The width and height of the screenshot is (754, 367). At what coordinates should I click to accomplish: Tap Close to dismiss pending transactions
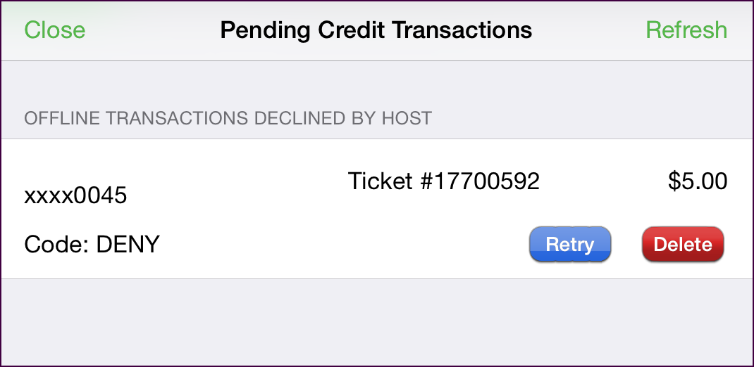tap(55, 30)
